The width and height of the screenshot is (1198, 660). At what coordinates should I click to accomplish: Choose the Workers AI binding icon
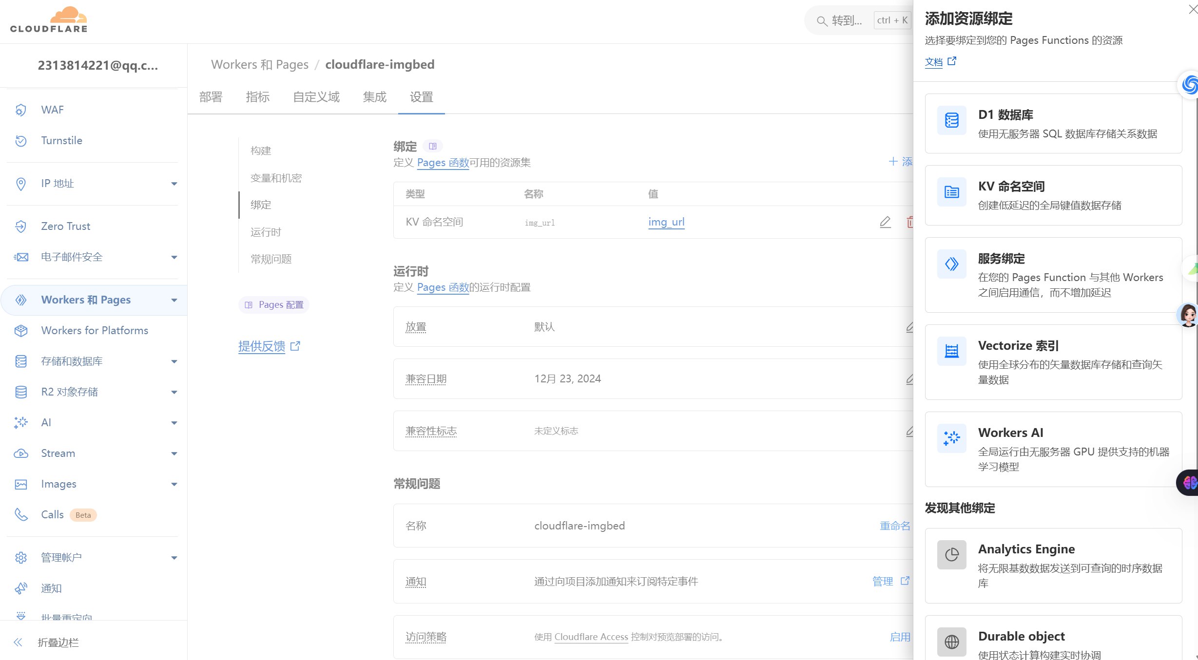click(951, 438)
